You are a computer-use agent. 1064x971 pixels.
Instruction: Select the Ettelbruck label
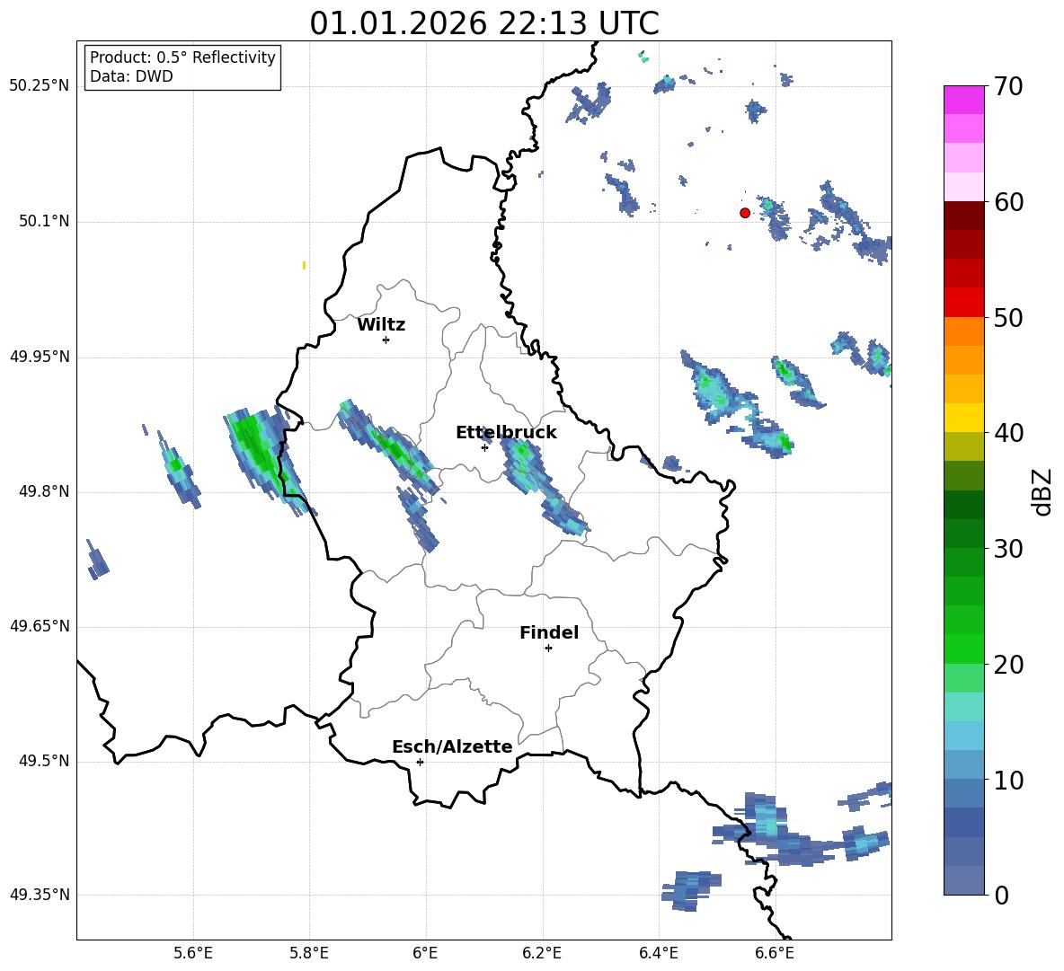506,433
